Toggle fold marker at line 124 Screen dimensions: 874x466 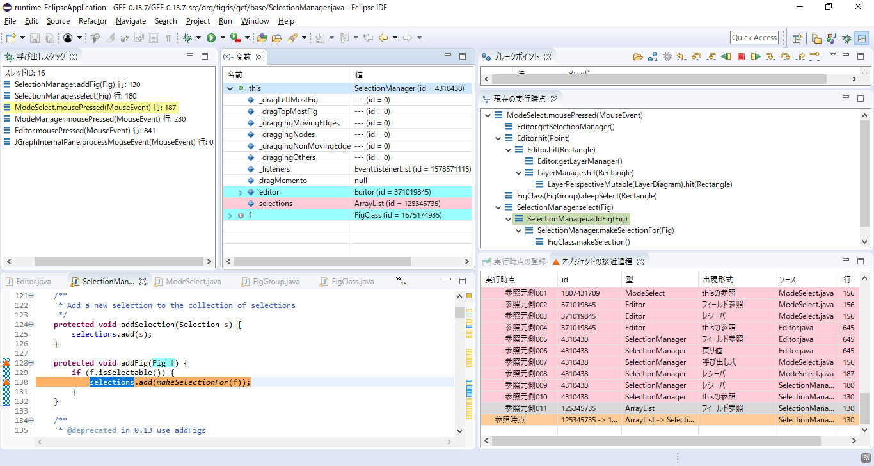click(x=31, y=325)
